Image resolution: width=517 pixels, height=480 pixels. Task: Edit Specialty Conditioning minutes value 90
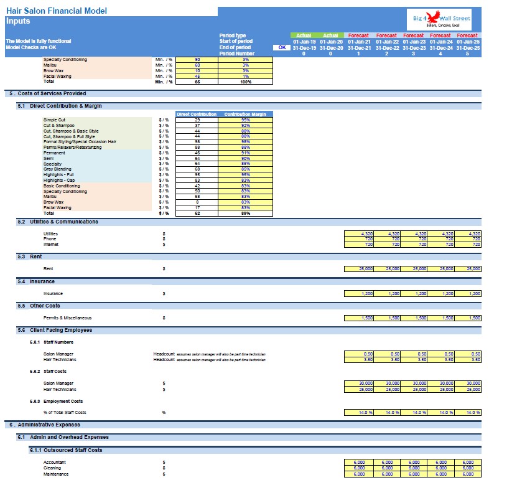(197, 60)
